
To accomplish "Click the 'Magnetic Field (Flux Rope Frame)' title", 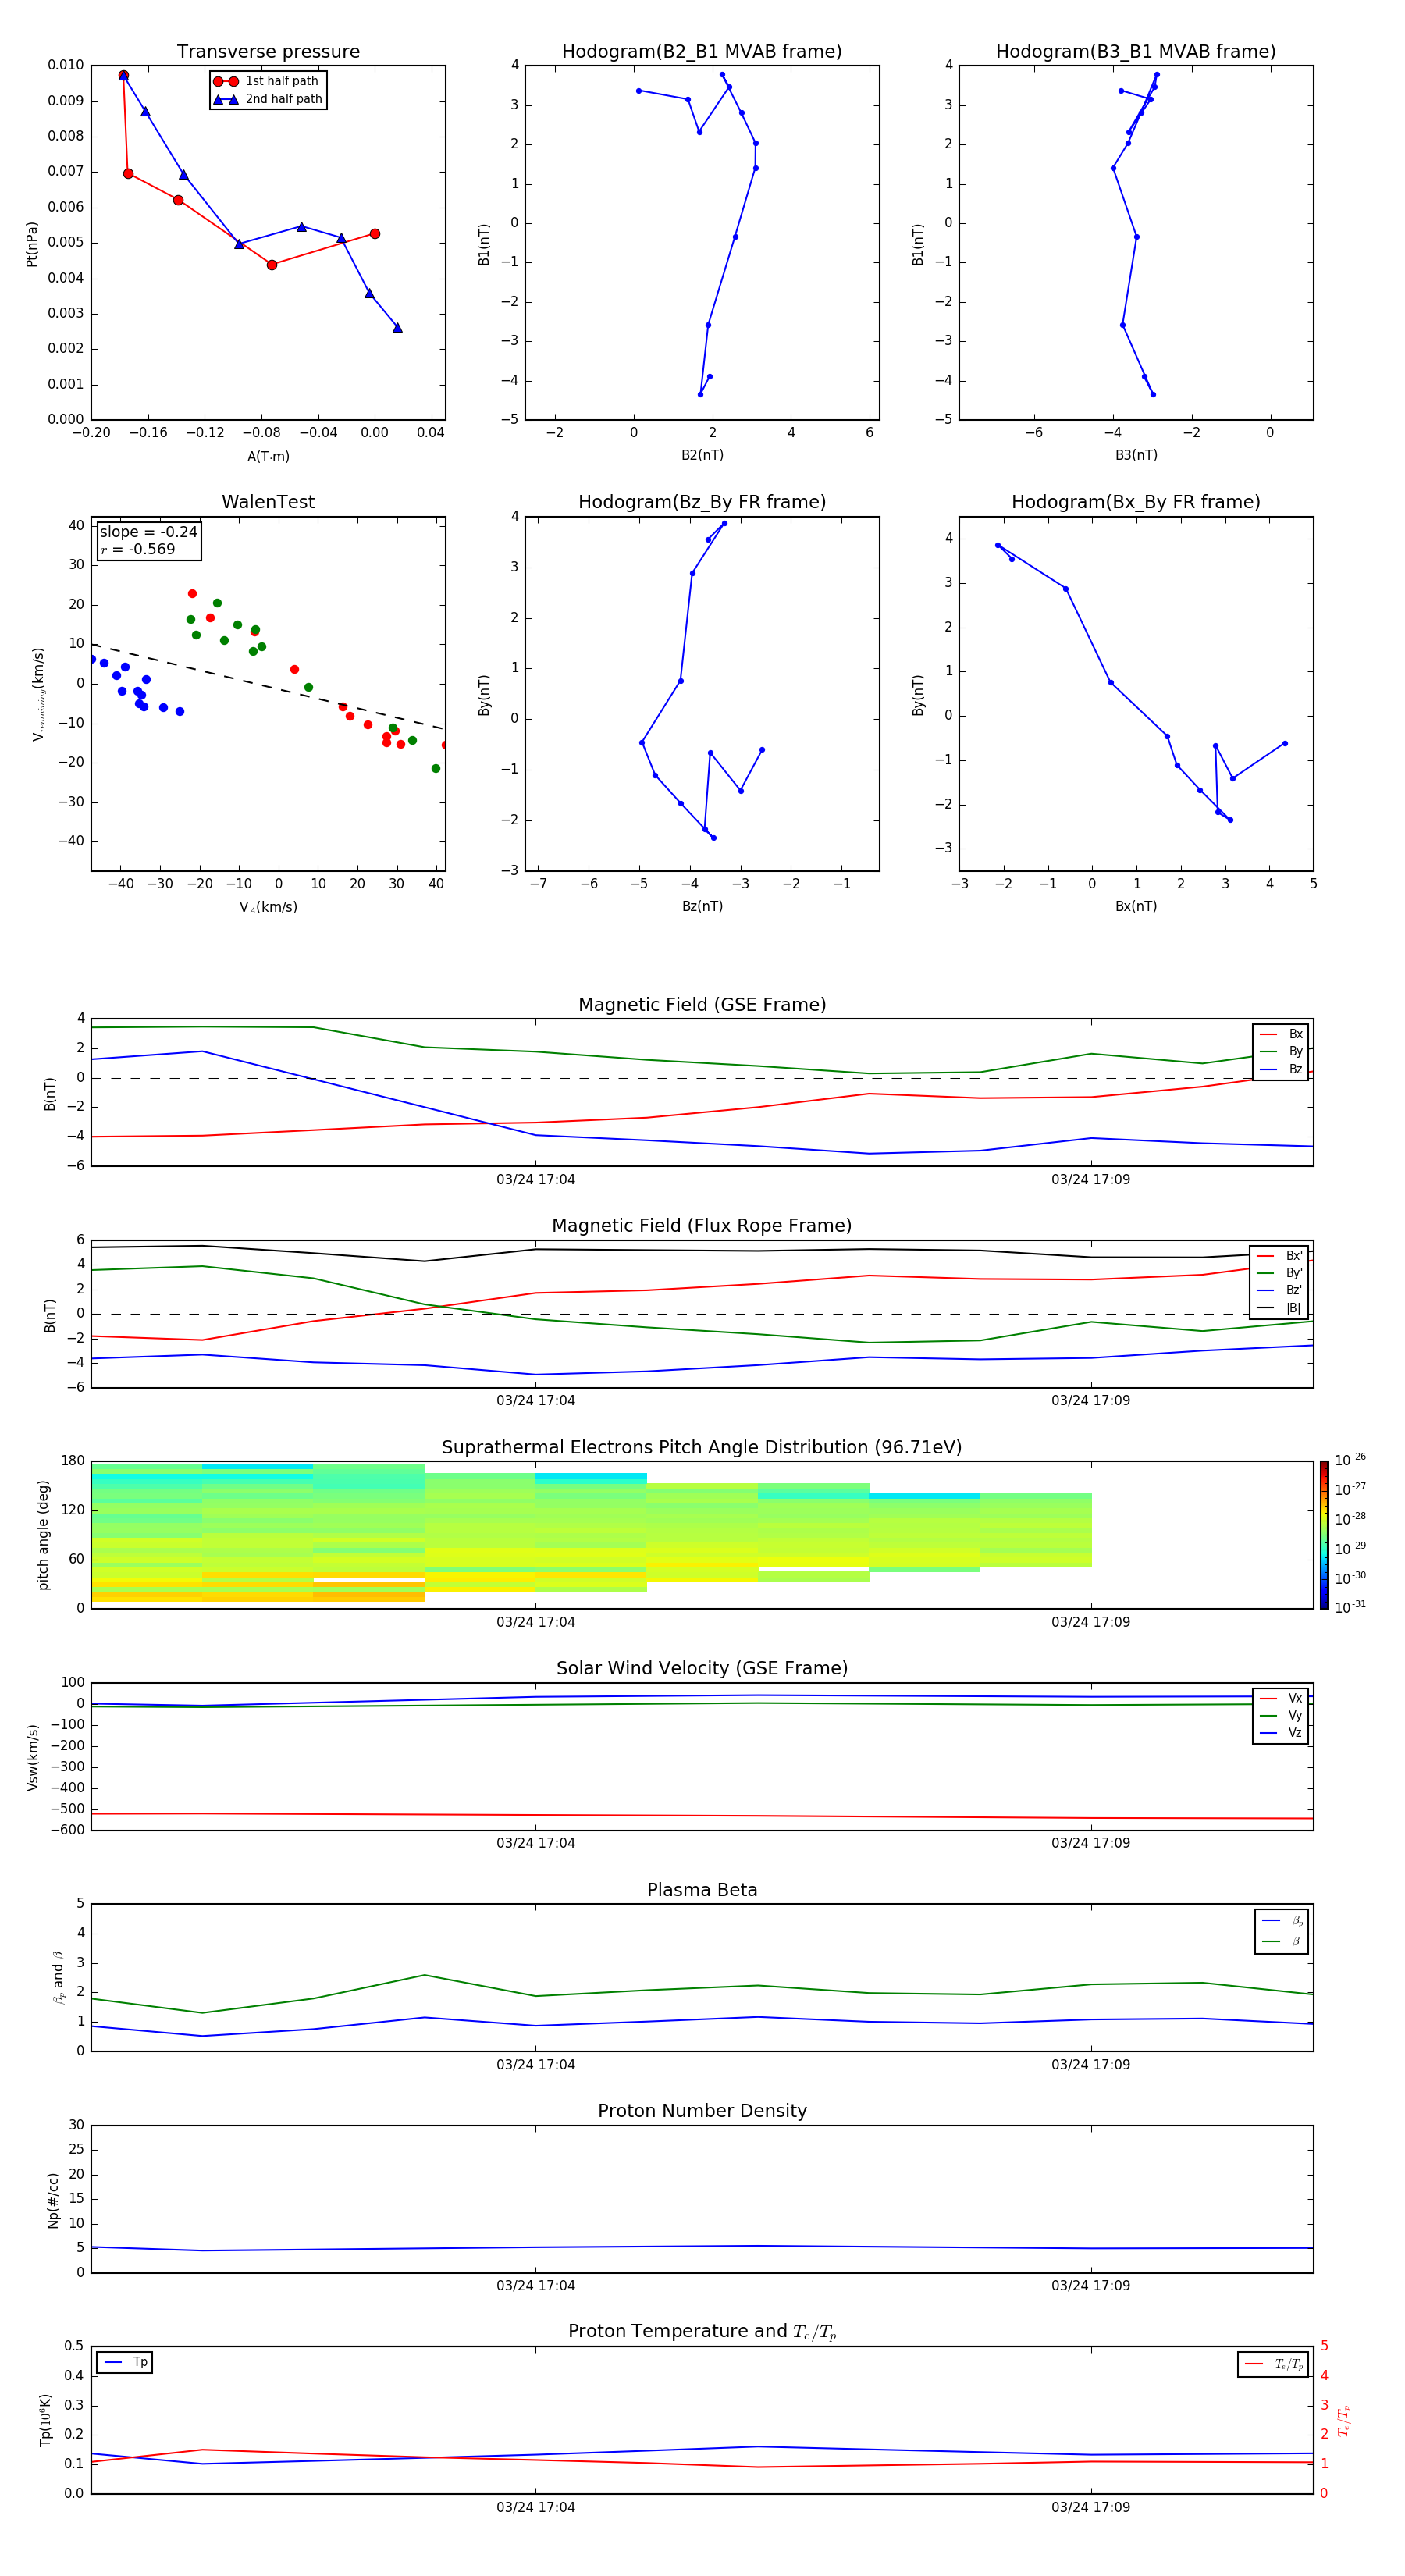I will point(702,1226).
